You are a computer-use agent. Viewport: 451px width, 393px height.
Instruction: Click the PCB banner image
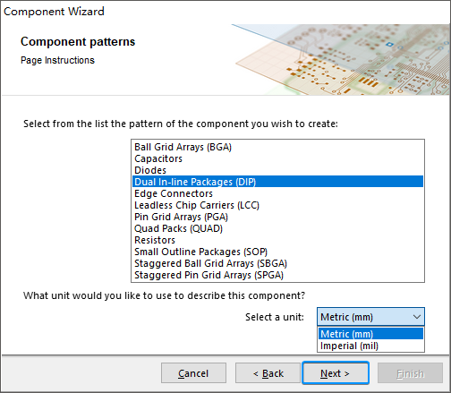pyautogui.click(x=341, y=60)
